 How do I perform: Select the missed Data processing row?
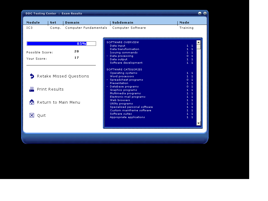pos(150,56)
